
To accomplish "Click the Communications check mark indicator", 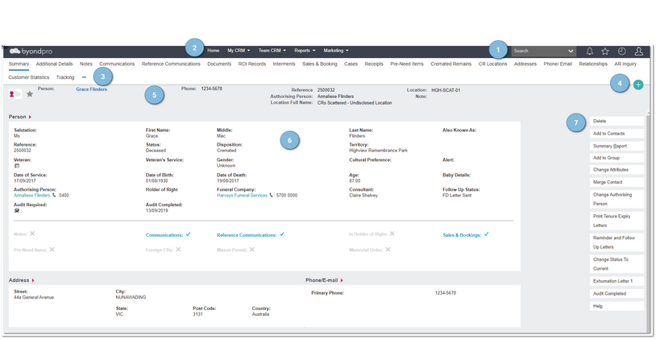I will (x=189, y=234).
